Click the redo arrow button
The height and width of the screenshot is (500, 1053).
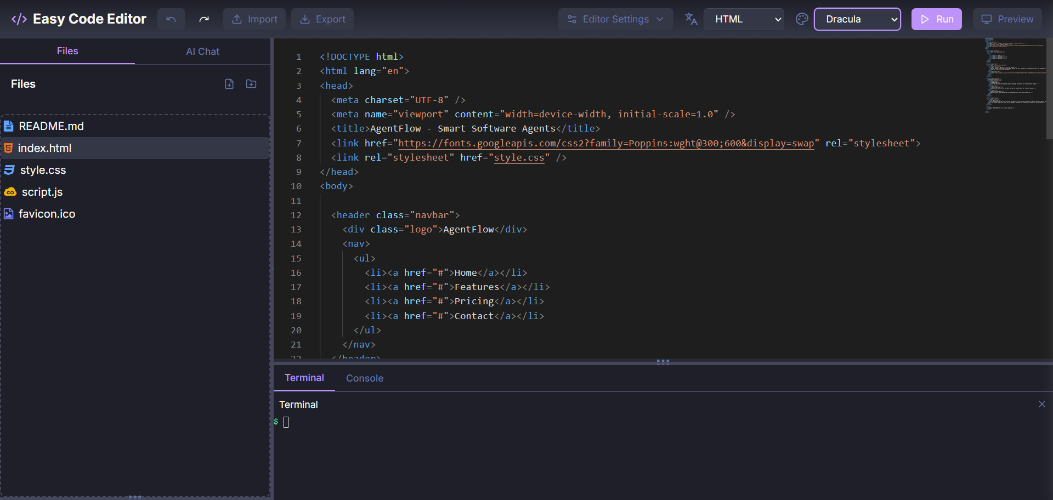tap(204, 19)
